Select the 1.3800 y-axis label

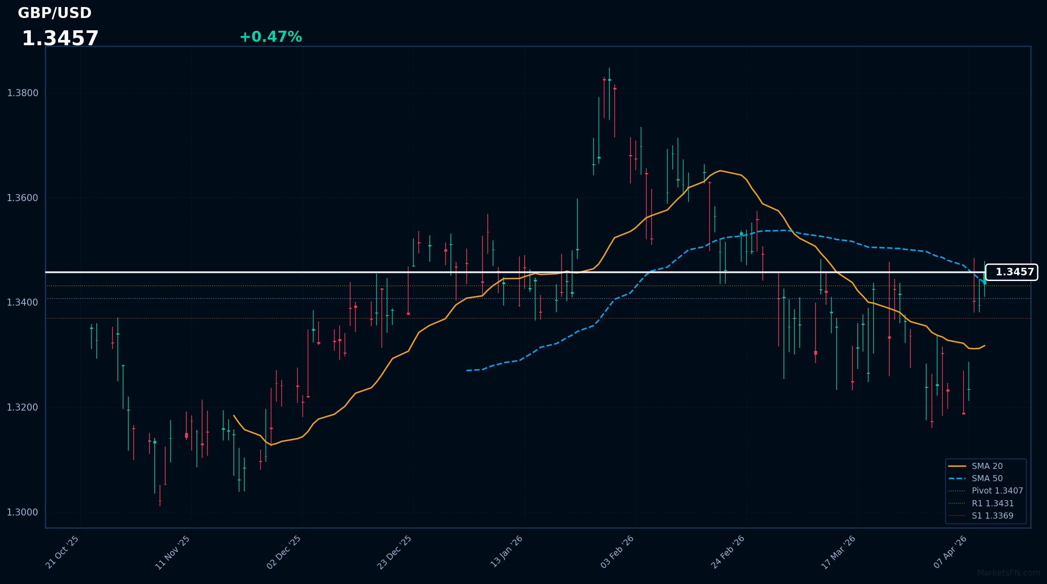[23, 93]
